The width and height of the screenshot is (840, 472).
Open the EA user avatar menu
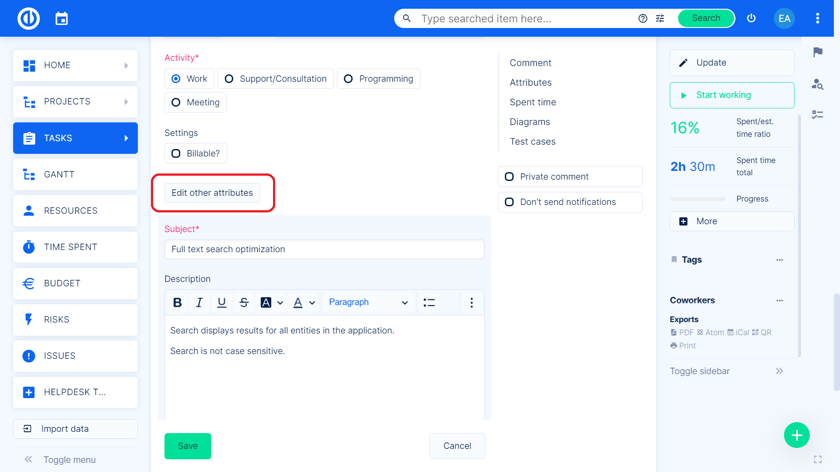pyautogui.click(x=784, y=18)
